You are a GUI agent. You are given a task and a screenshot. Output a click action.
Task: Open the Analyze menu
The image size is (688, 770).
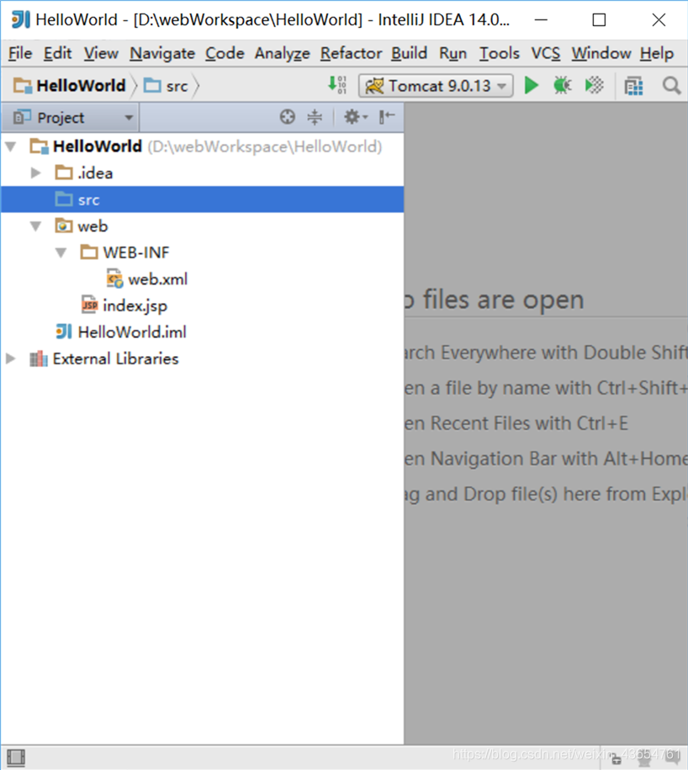[282, 53]
